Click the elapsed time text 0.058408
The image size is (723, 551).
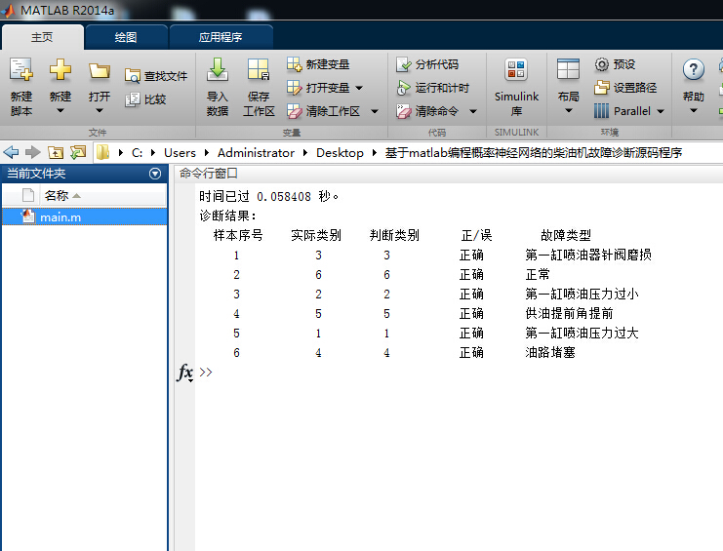pos(284,197)
